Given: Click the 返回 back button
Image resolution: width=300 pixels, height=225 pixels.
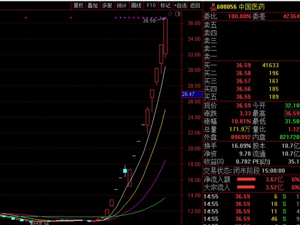Looking at the screenshot, I should [x=195, y=5].
